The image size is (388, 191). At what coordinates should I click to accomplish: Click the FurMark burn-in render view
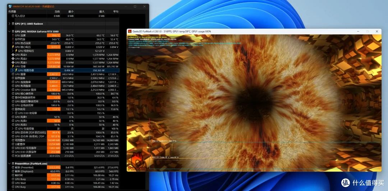pos(254,103)
